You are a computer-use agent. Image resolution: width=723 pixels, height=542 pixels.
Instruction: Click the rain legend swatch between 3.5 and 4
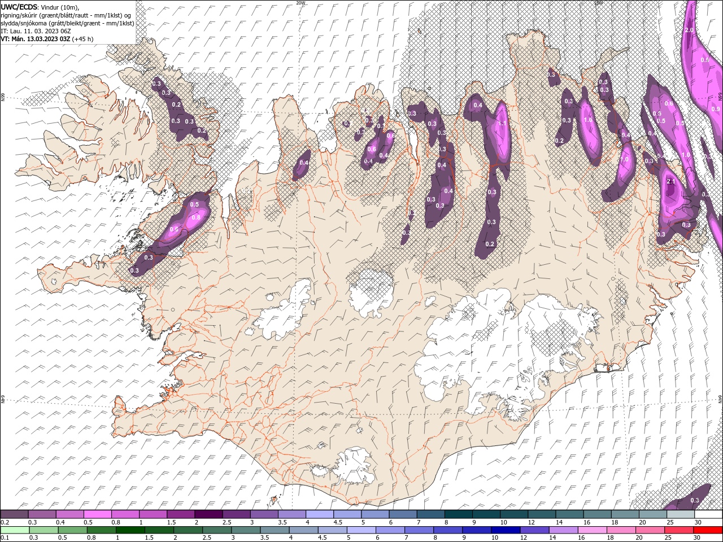(275, 530)
